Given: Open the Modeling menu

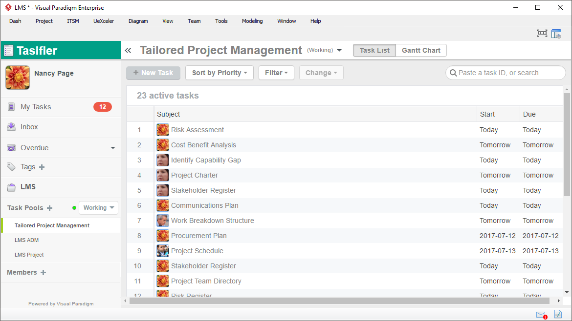Looking at the screenshot, I should [252, 21].
